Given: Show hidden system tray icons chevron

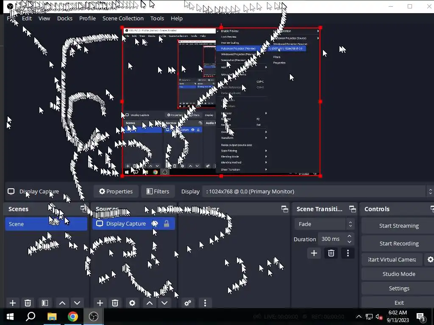Looking at the screenshot, I should 359,317.
